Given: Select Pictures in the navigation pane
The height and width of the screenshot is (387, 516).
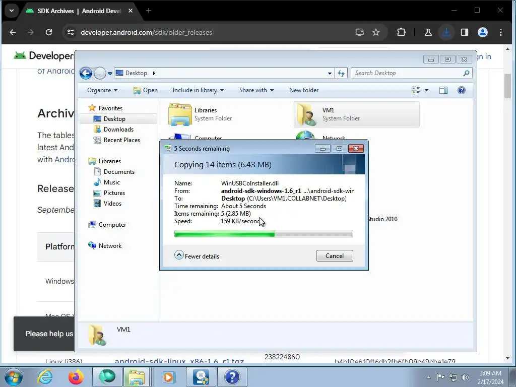Looking at the screenshot, I should tap(114, 193).
